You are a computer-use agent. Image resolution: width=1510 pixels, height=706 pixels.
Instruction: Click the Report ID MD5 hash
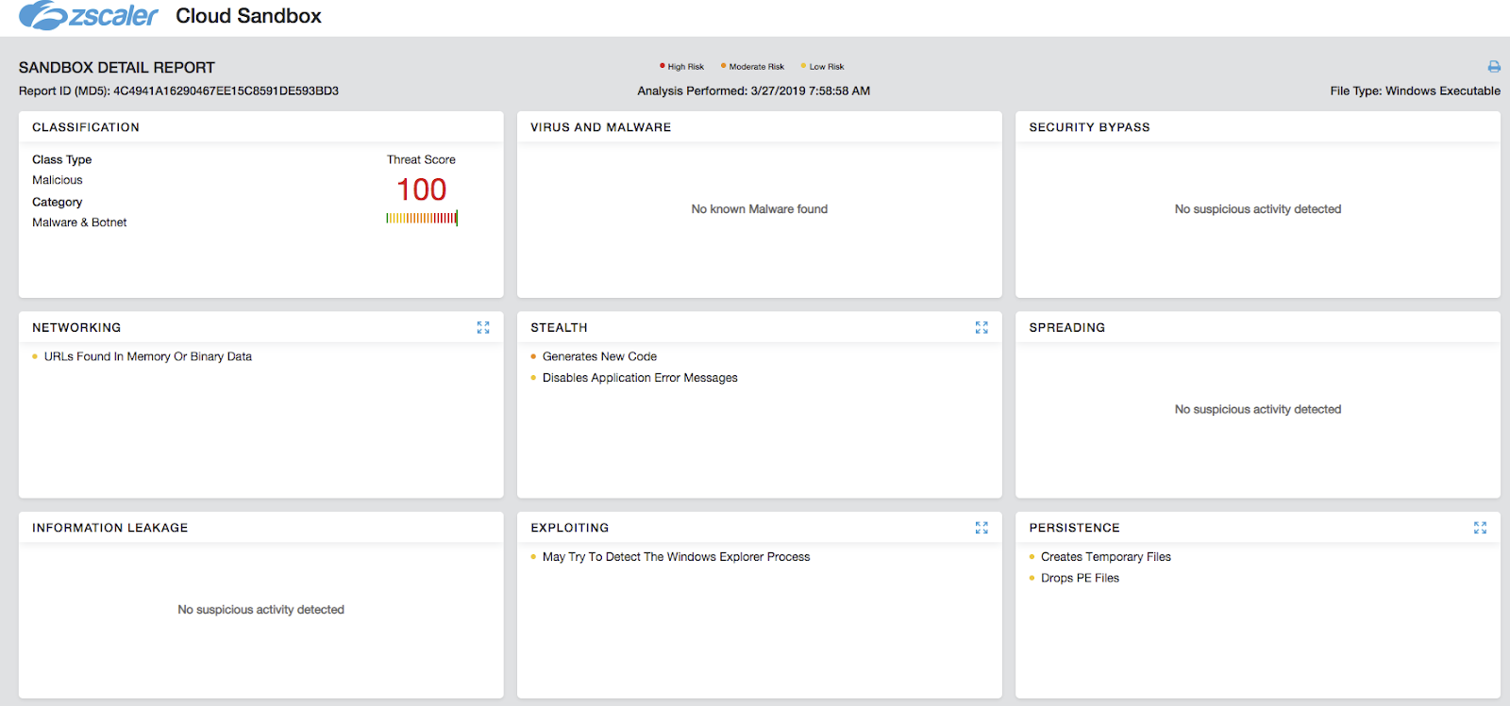(x=226, y=91)
